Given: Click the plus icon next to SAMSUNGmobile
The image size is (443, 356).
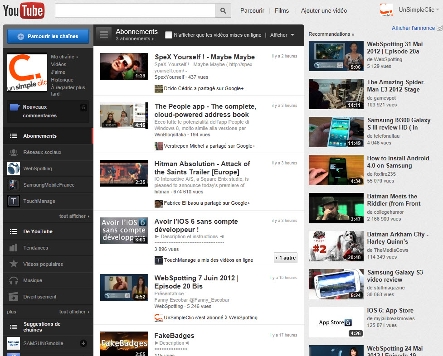Looking at the screenshot, I should point(83,343).
